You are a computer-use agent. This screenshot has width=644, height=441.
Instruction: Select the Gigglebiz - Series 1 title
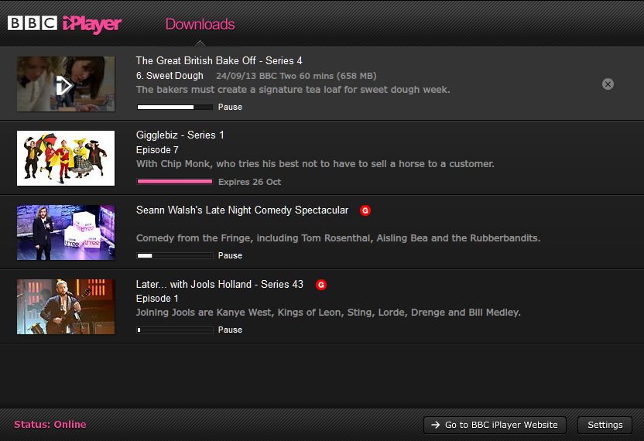point(180,135)
